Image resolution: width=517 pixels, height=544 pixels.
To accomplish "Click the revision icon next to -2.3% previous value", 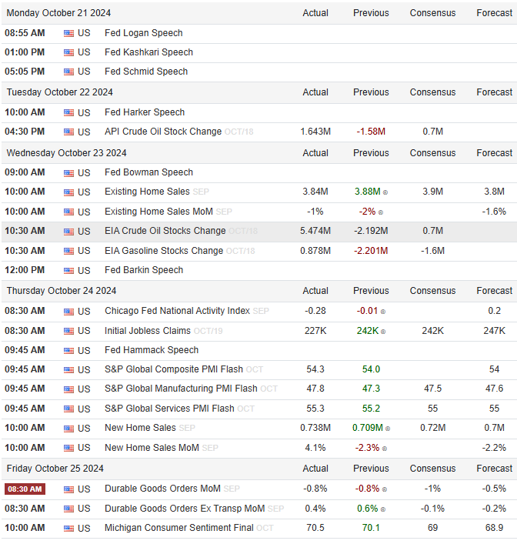I will point(385,449).
